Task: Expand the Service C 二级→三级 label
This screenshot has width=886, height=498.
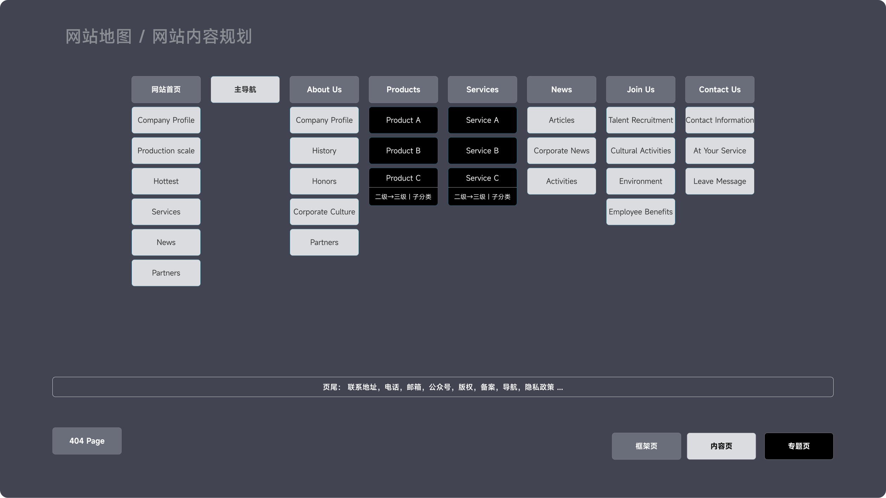Action: (482, 197)
